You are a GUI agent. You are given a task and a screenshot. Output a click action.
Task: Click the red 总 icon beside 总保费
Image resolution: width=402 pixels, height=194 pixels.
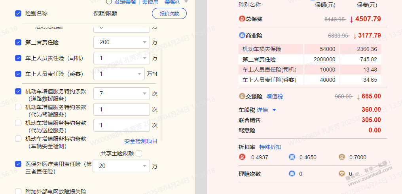242,19
